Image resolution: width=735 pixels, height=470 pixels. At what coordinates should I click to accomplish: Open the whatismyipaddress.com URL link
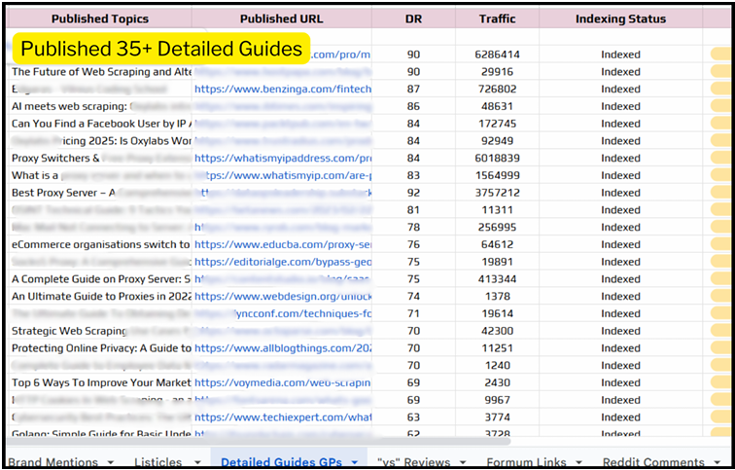tap(282, 158)
